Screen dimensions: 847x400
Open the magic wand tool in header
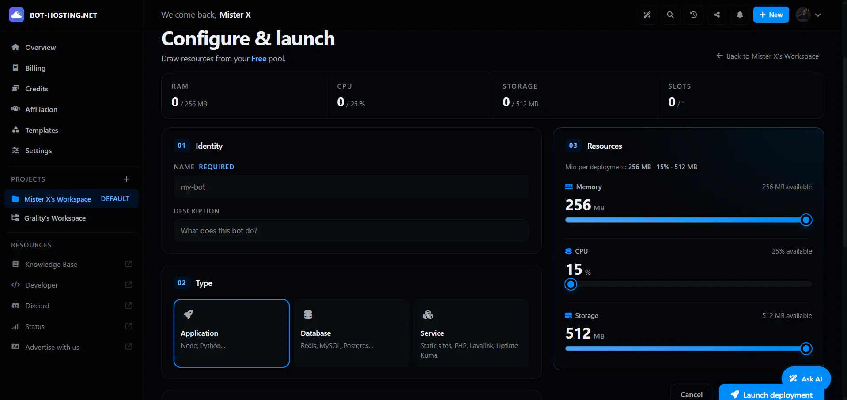coord(647,15)
